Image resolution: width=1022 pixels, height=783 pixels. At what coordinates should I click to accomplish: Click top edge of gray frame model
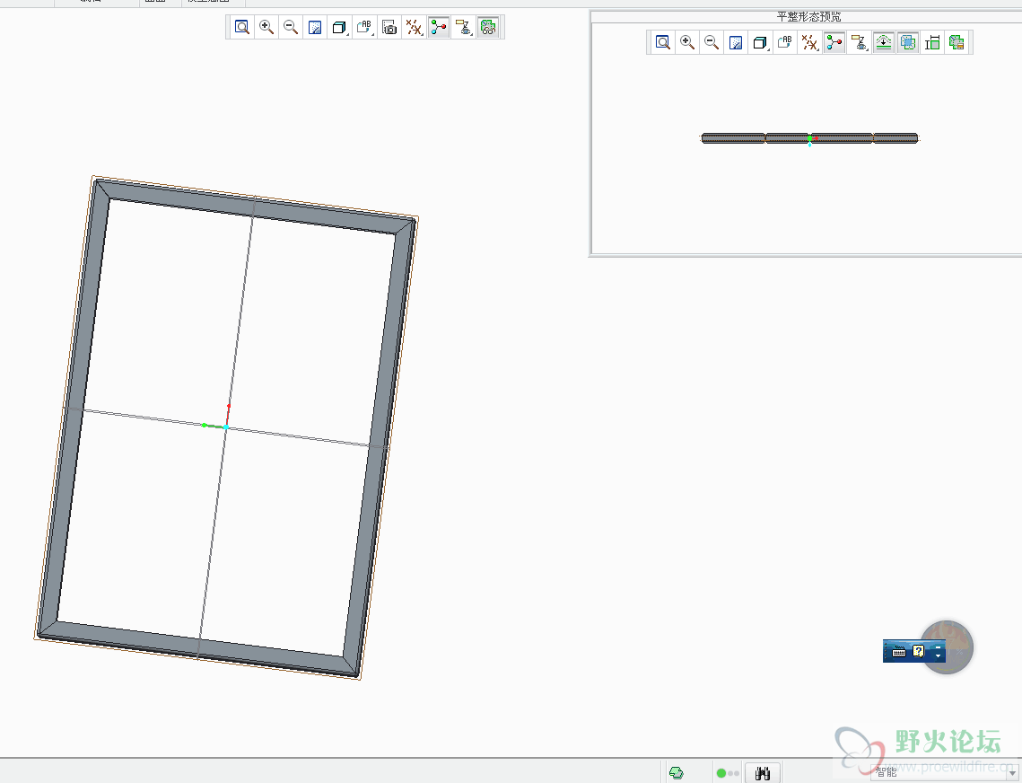pyautogui.click(x=255, y=205)
